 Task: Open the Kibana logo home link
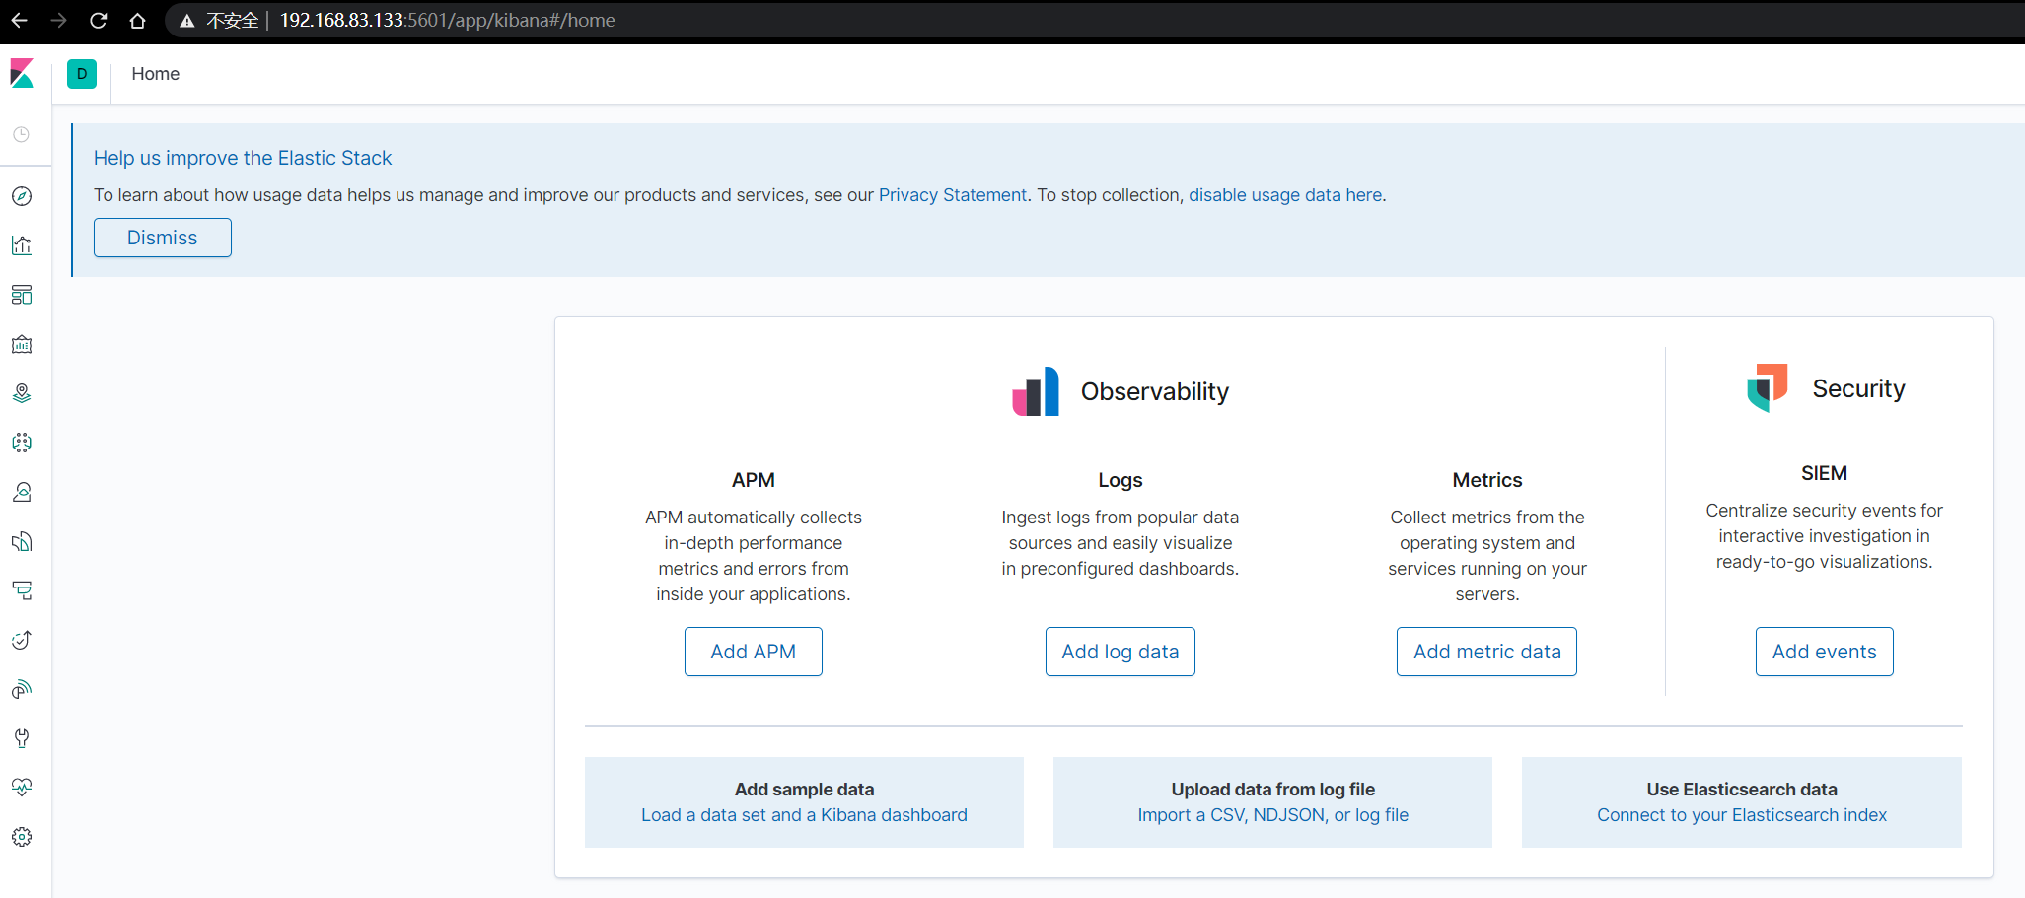pyautogui.click(x=22, y=74)
